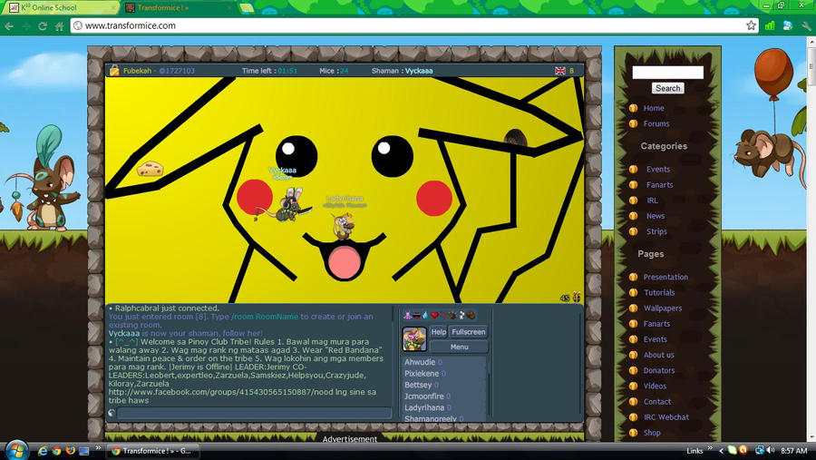Pick the white confetti emote icon
816x460 pixels.
coord(461,315)
